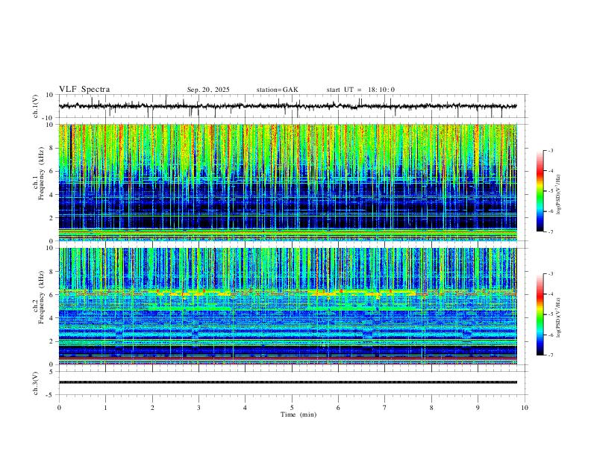This screenshot has height=457, width=591.
Task: Click the "4" kHz tick label of ch.1 panel
Action: coord(52,195)
